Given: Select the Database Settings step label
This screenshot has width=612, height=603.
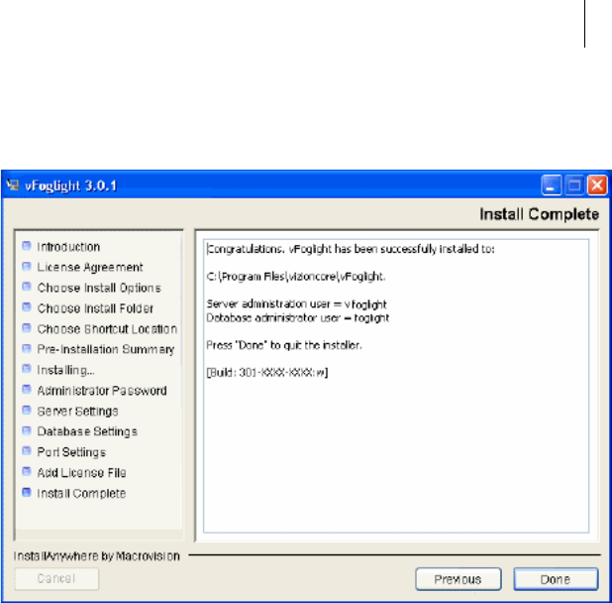Looking at the screenshot, I should (87, 431).
